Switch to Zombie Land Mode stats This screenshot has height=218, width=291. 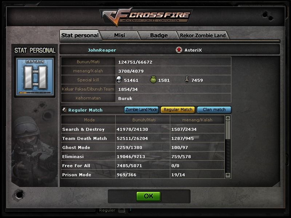141,110
